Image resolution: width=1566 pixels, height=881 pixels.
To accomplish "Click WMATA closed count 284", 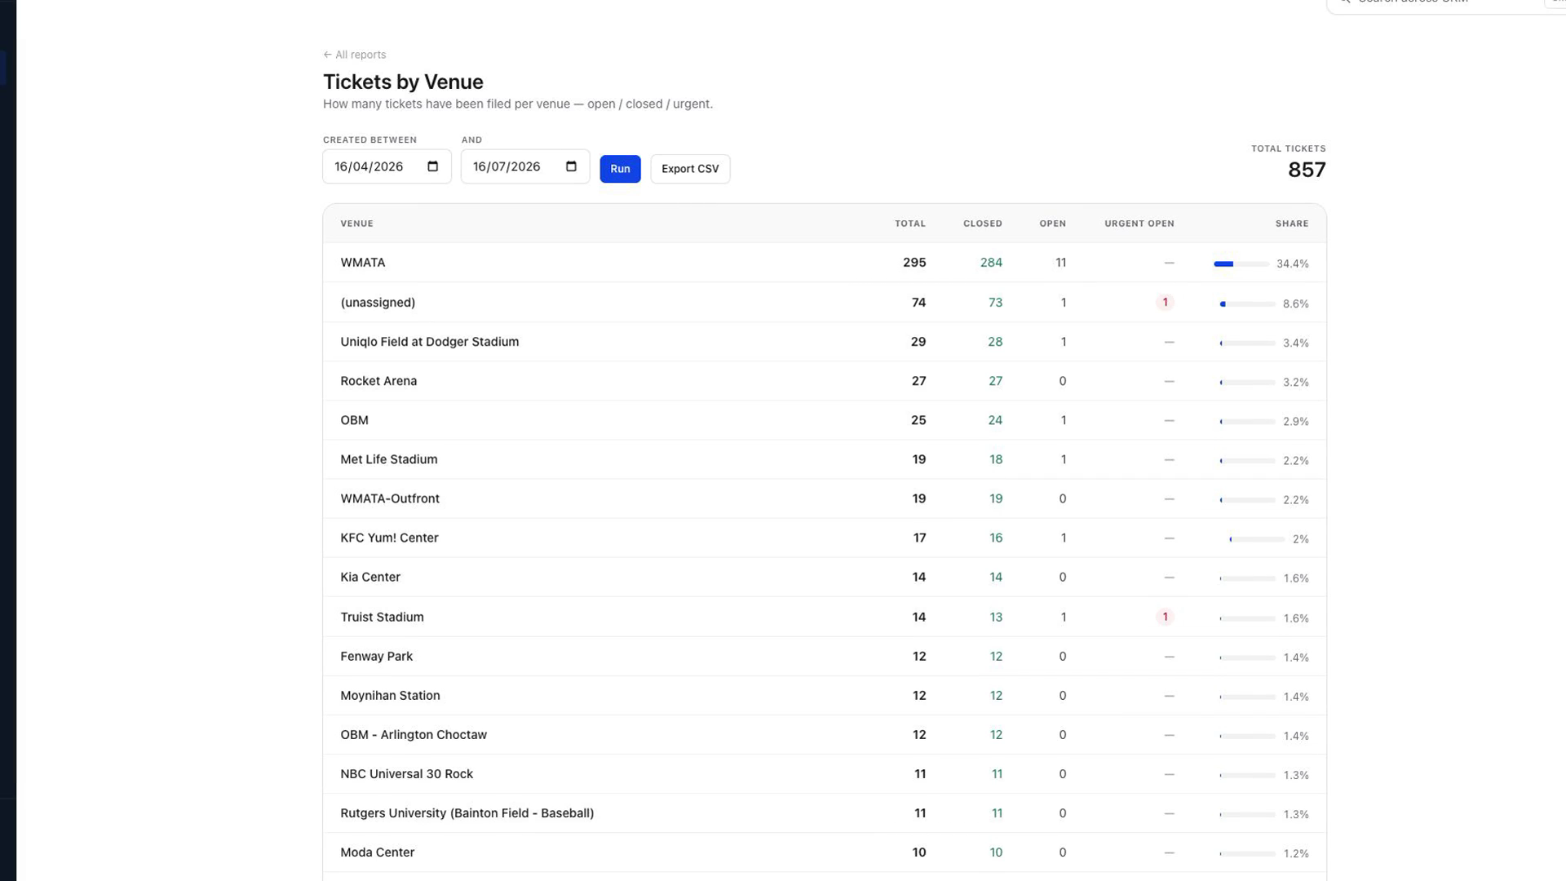I will tap(991, 263).
